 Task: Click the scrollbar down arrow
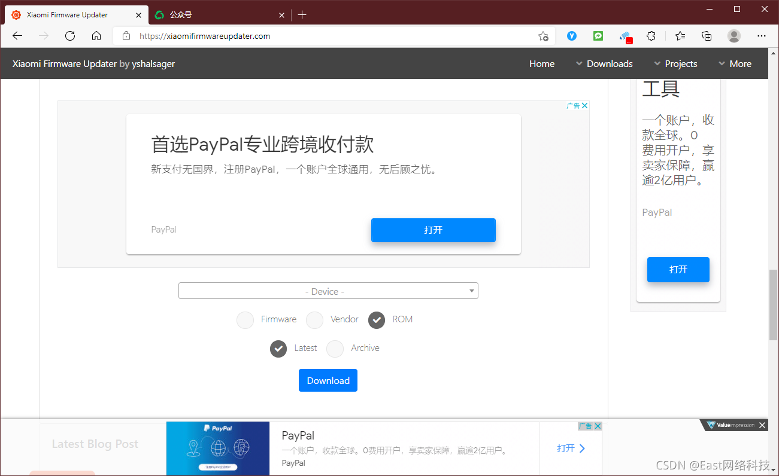(773, 470)
